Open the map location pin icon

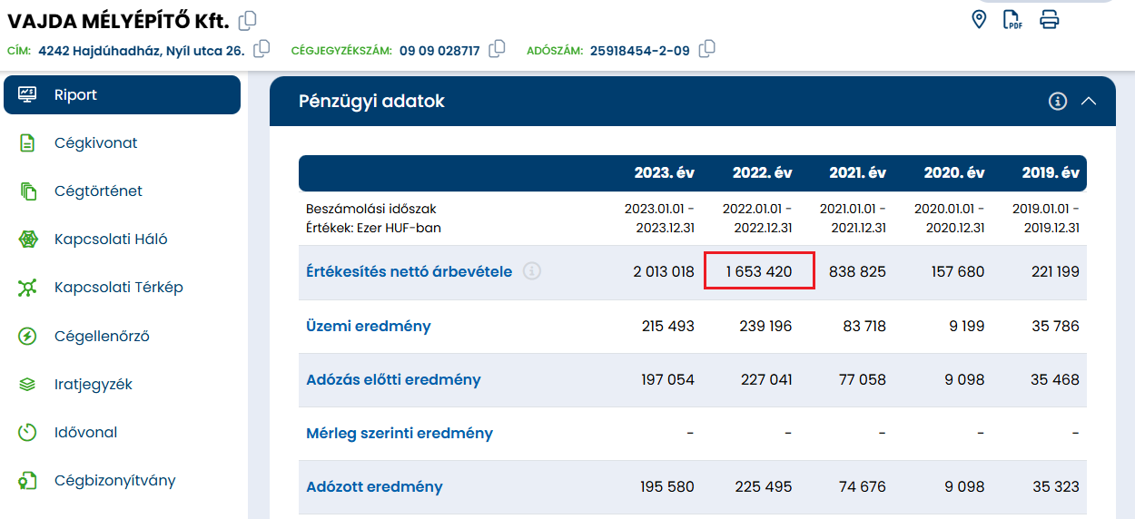[979, 19]
